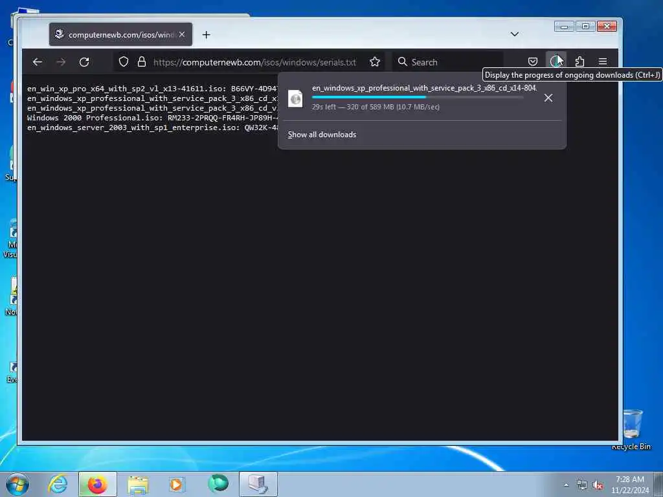This screenshot has width=663, height=497.
Task: Select the Recycle Bin desktop icon
Action: (x=631, y=430)
